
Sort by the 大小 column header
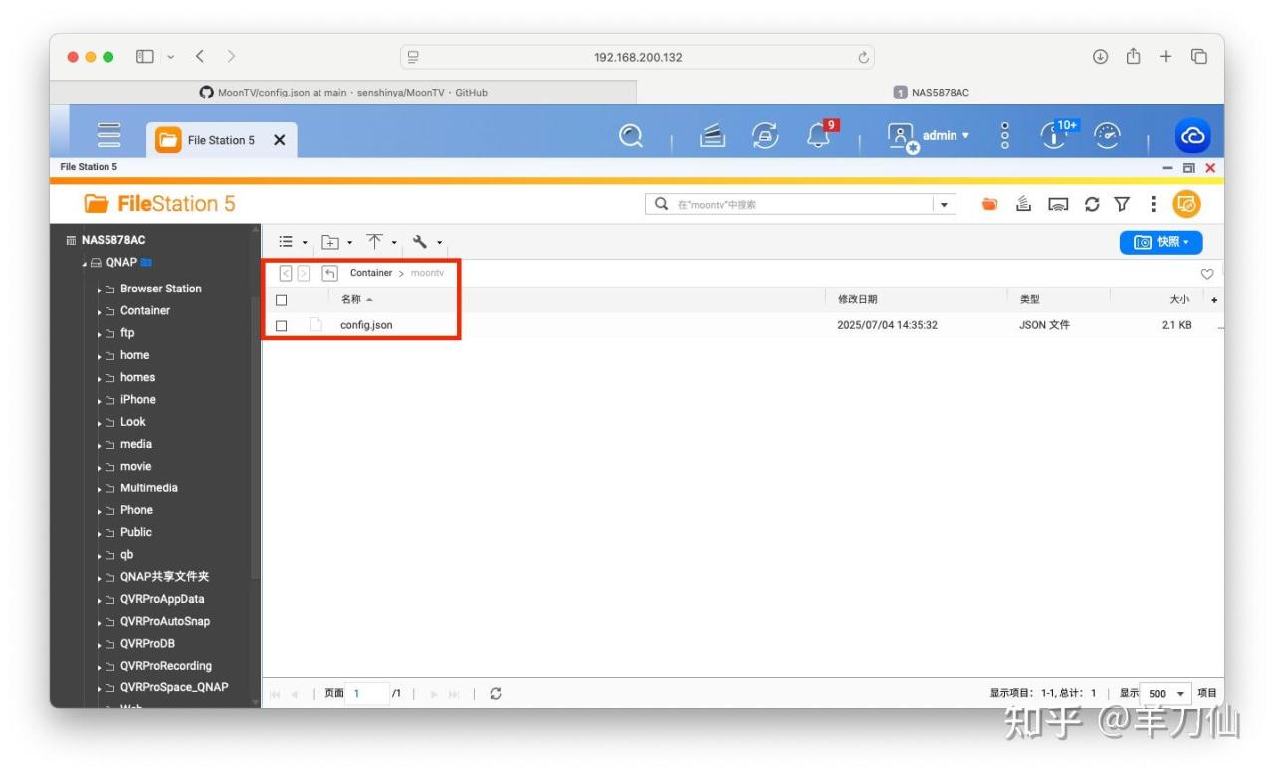click(1179, 299)
